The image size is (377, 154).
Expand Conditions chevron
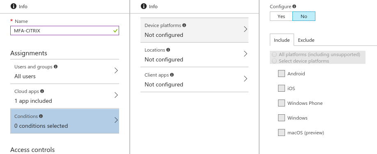coord(116,120)
